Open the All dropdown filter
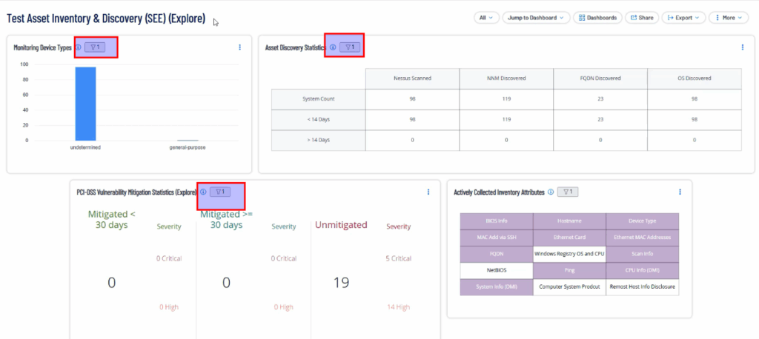 point(485,17)
